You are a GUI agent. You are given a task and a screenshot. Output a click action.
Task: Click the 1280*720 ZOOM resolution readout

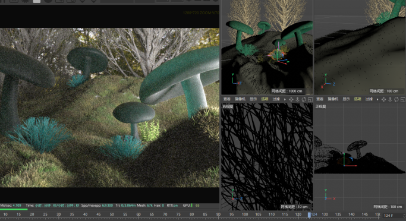click(x=201, y=12)
